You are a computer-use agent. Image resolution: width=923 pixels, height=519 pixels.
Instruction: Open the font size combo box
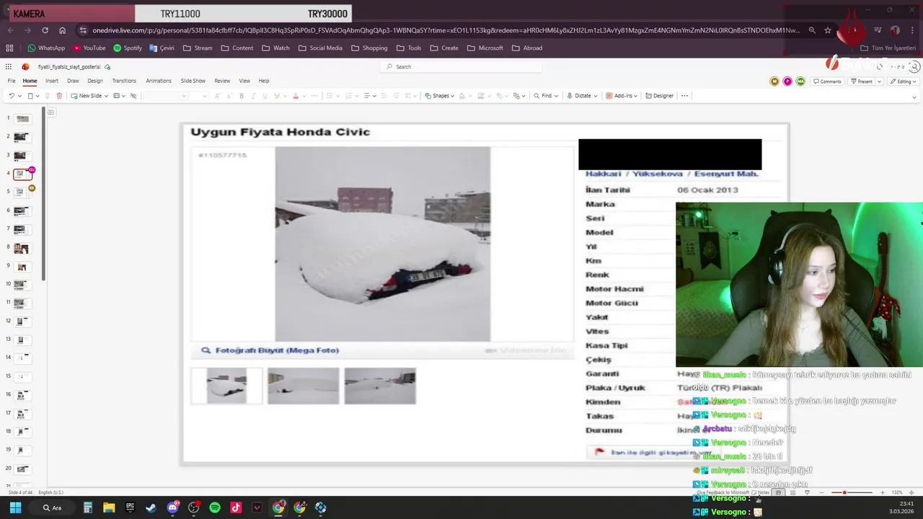(x=198, y=95)
